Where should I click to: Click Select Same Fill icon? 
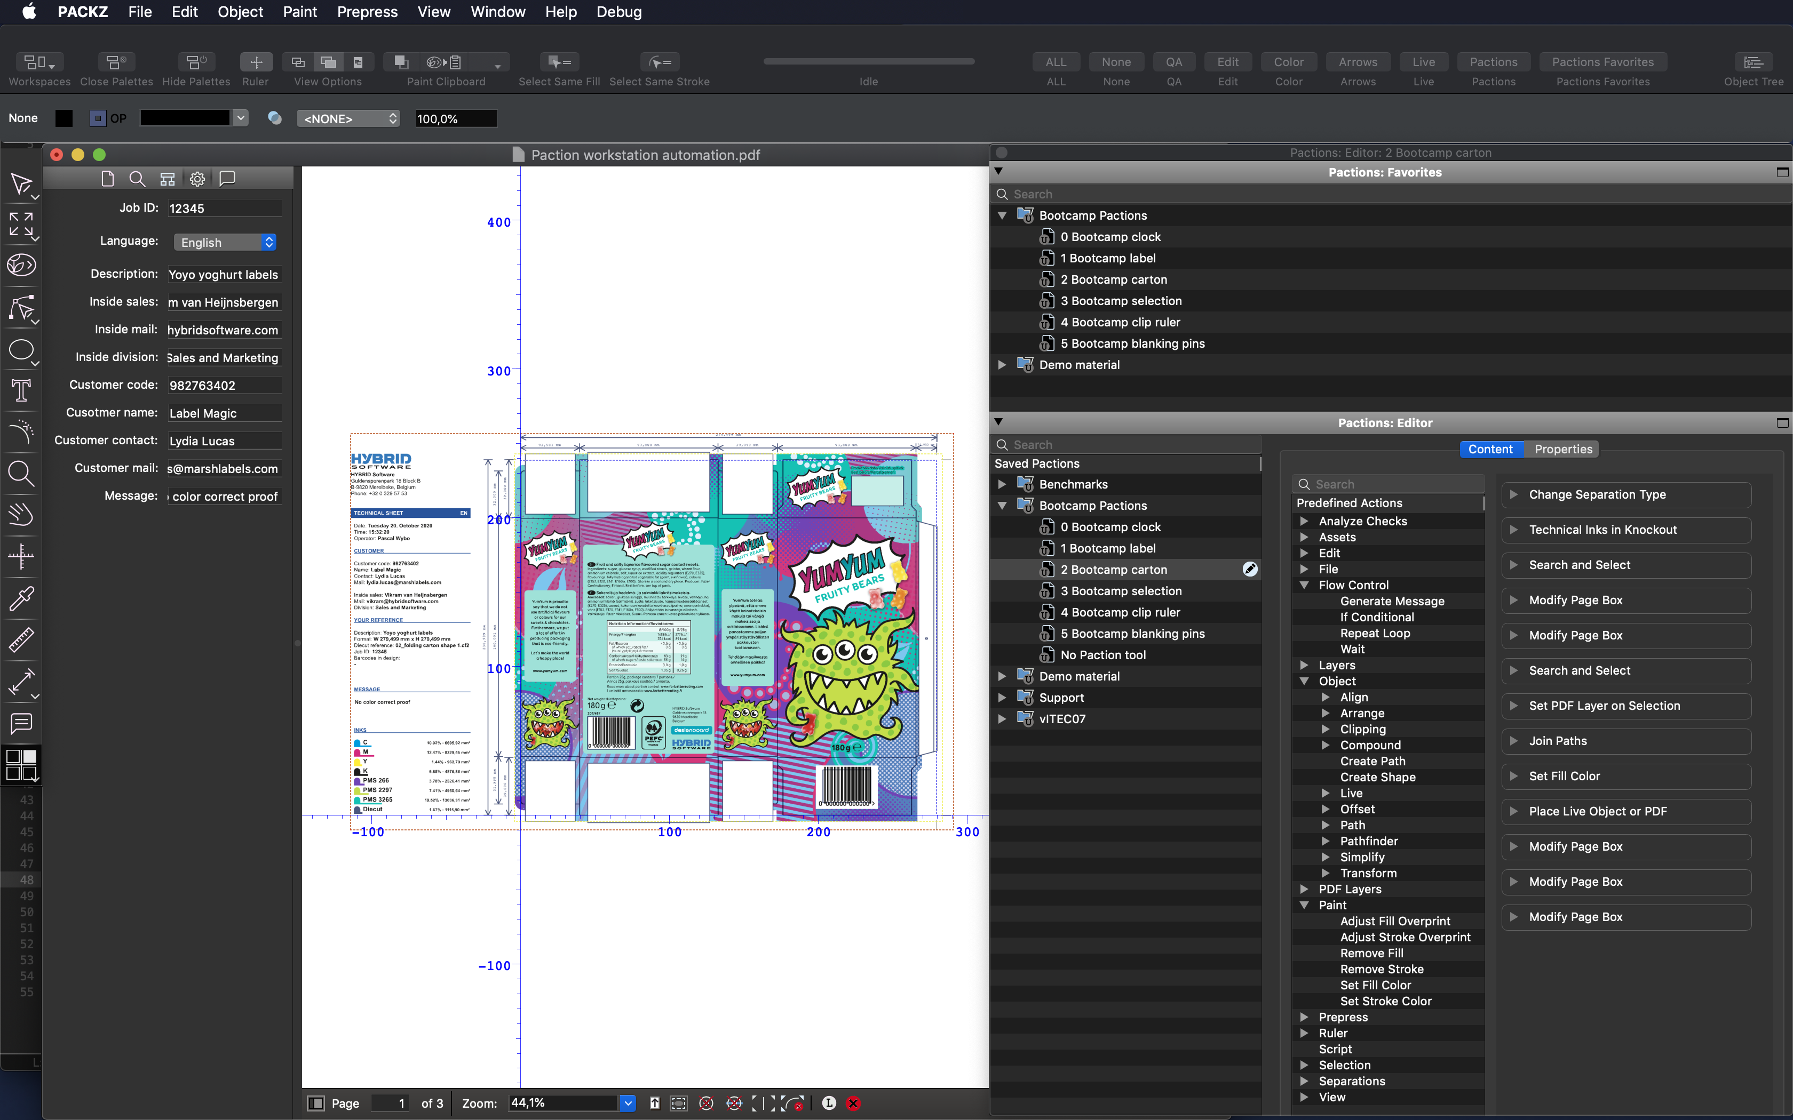[559, 62]
